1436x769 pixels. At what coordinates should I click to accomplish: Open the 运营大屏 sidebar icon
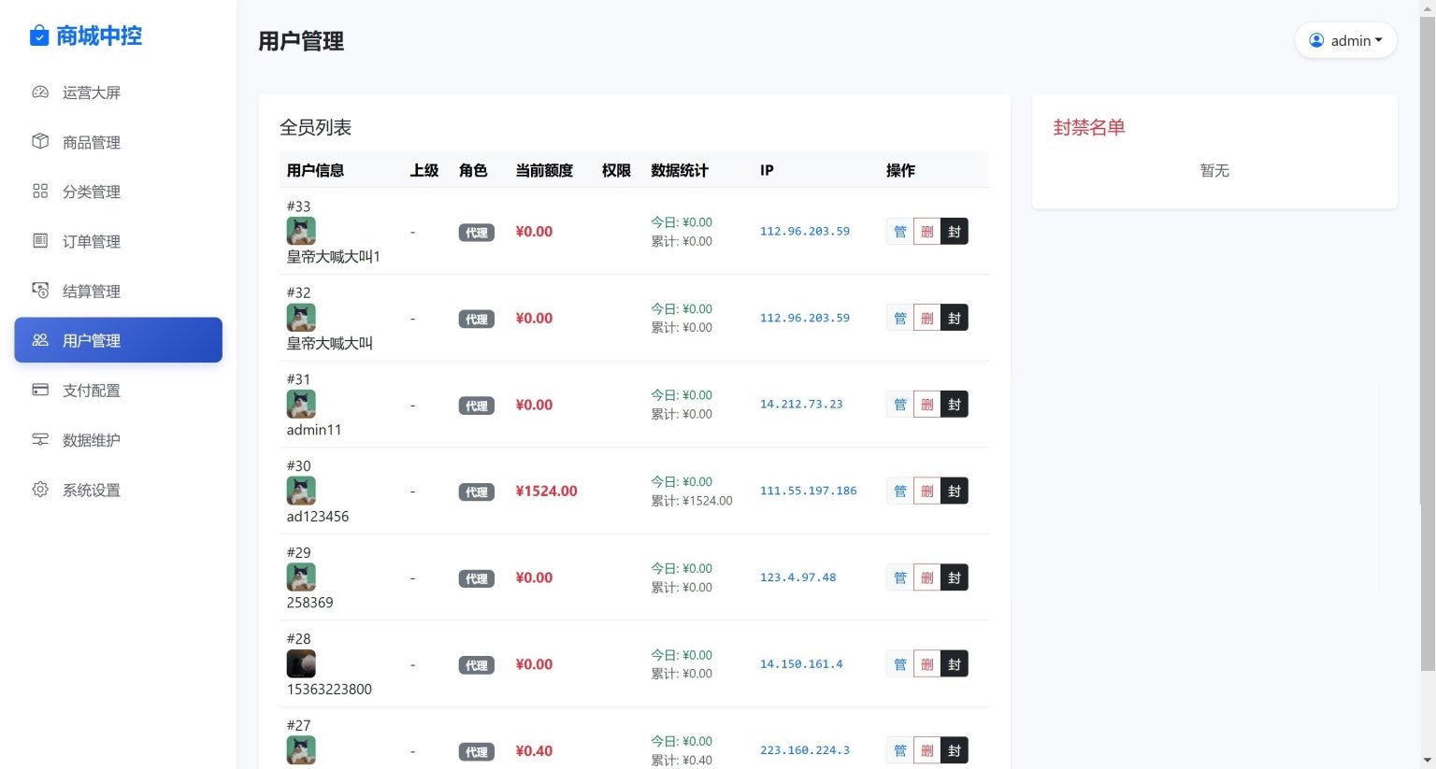pyautogui.click(x=39, y=92)
